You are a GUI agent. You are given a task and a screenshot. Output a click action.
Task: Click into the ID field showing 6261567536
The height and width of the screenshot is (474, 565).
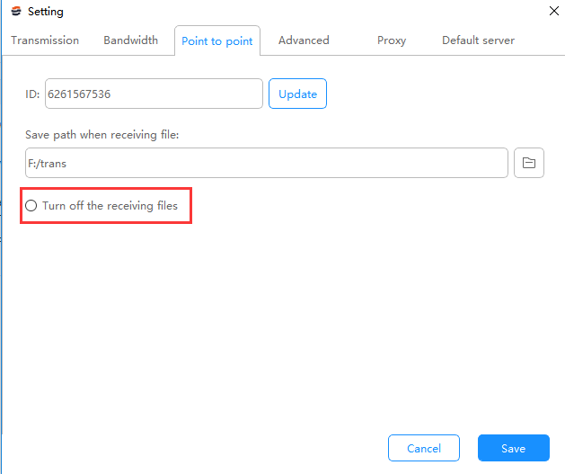pos(154,94)
